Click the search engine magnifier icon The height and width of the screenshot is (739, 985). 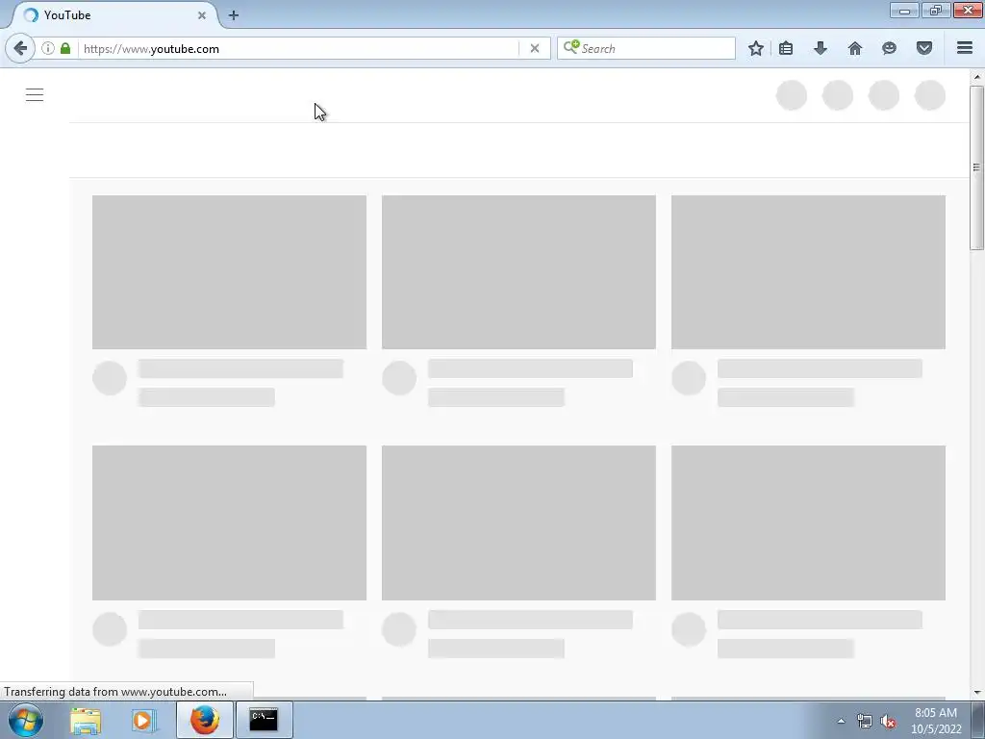pos(571,47)
